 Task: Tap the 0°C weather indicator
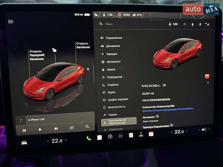click(137, 15)
